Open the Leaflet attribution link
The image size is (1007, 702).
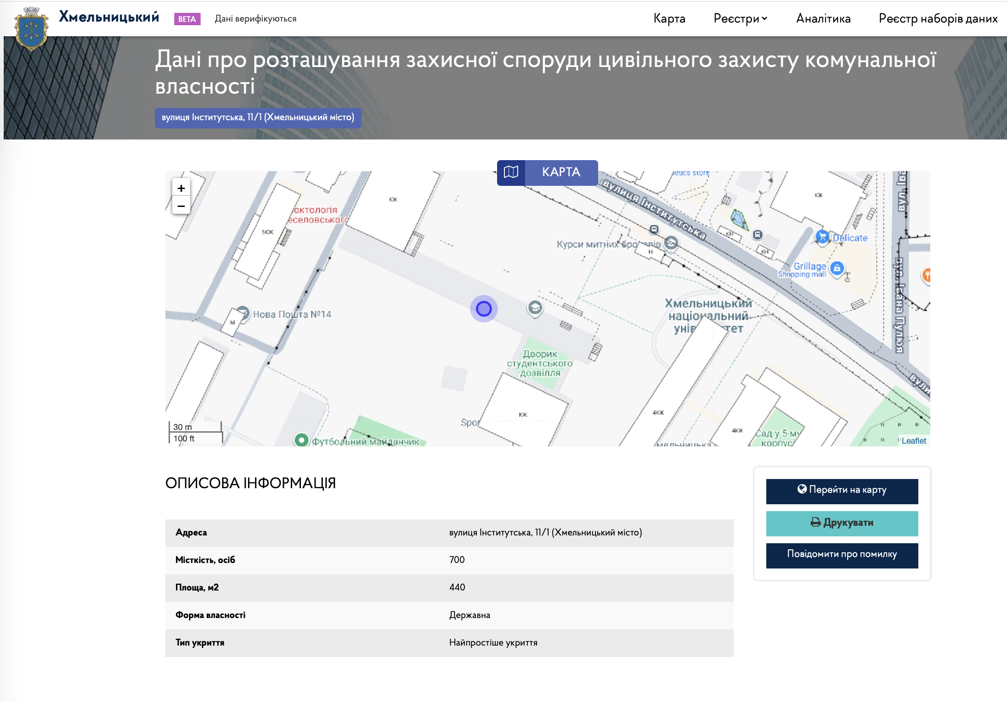click(x=913, y=441)
